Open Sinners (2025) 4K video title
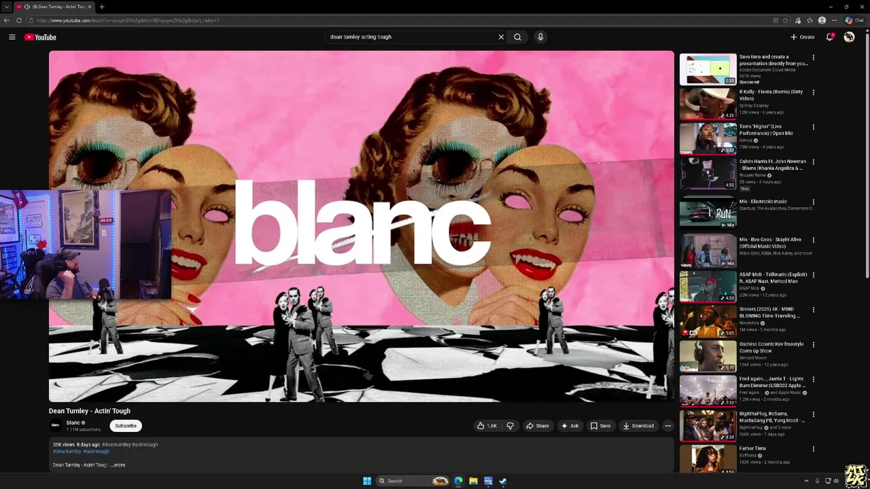Screen dimensions: 870x489 click(x=770, y=312)
